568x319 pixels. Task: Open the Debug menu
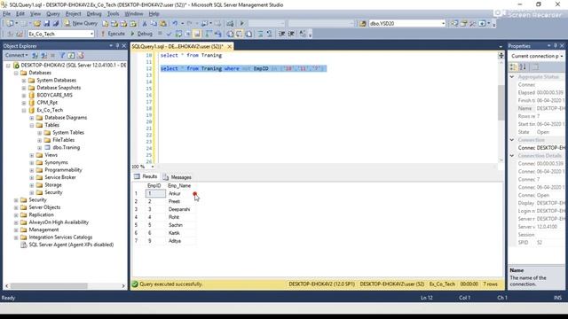pos(94,14)
